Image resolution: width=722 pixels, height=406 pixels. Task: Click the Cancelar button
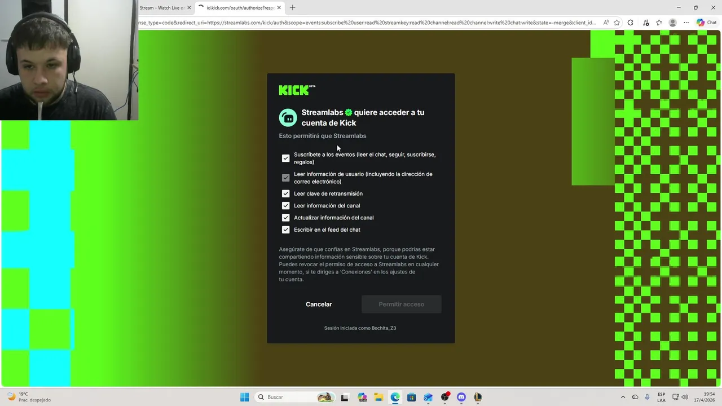[319, 304]
